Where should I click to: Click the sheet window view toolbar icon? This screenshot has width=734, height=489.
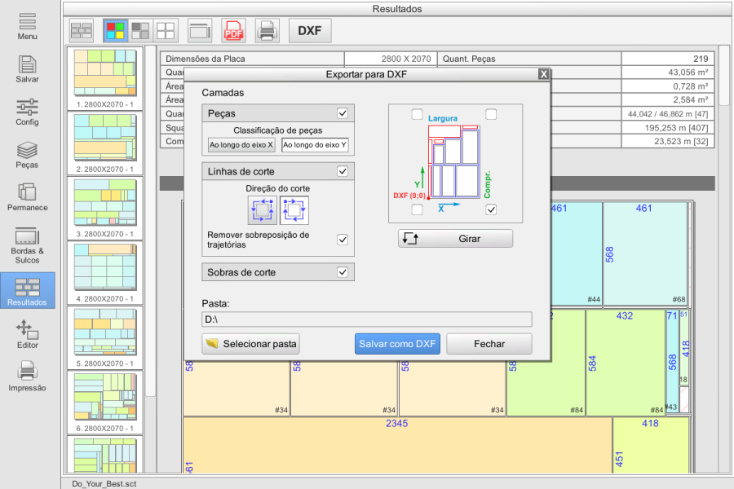pyautogui.click(x=200, y=31)
